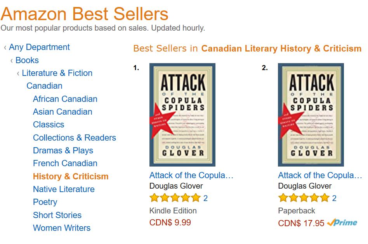Open Dramas & Plays subcategory

pos(63,151)
